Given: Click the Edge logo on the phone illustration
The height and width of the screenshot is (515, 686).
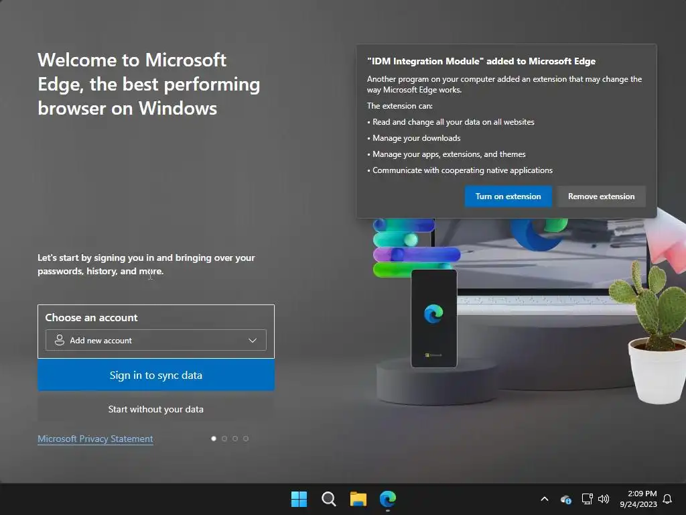Looking at the screenshot, I should click(433, 314).
